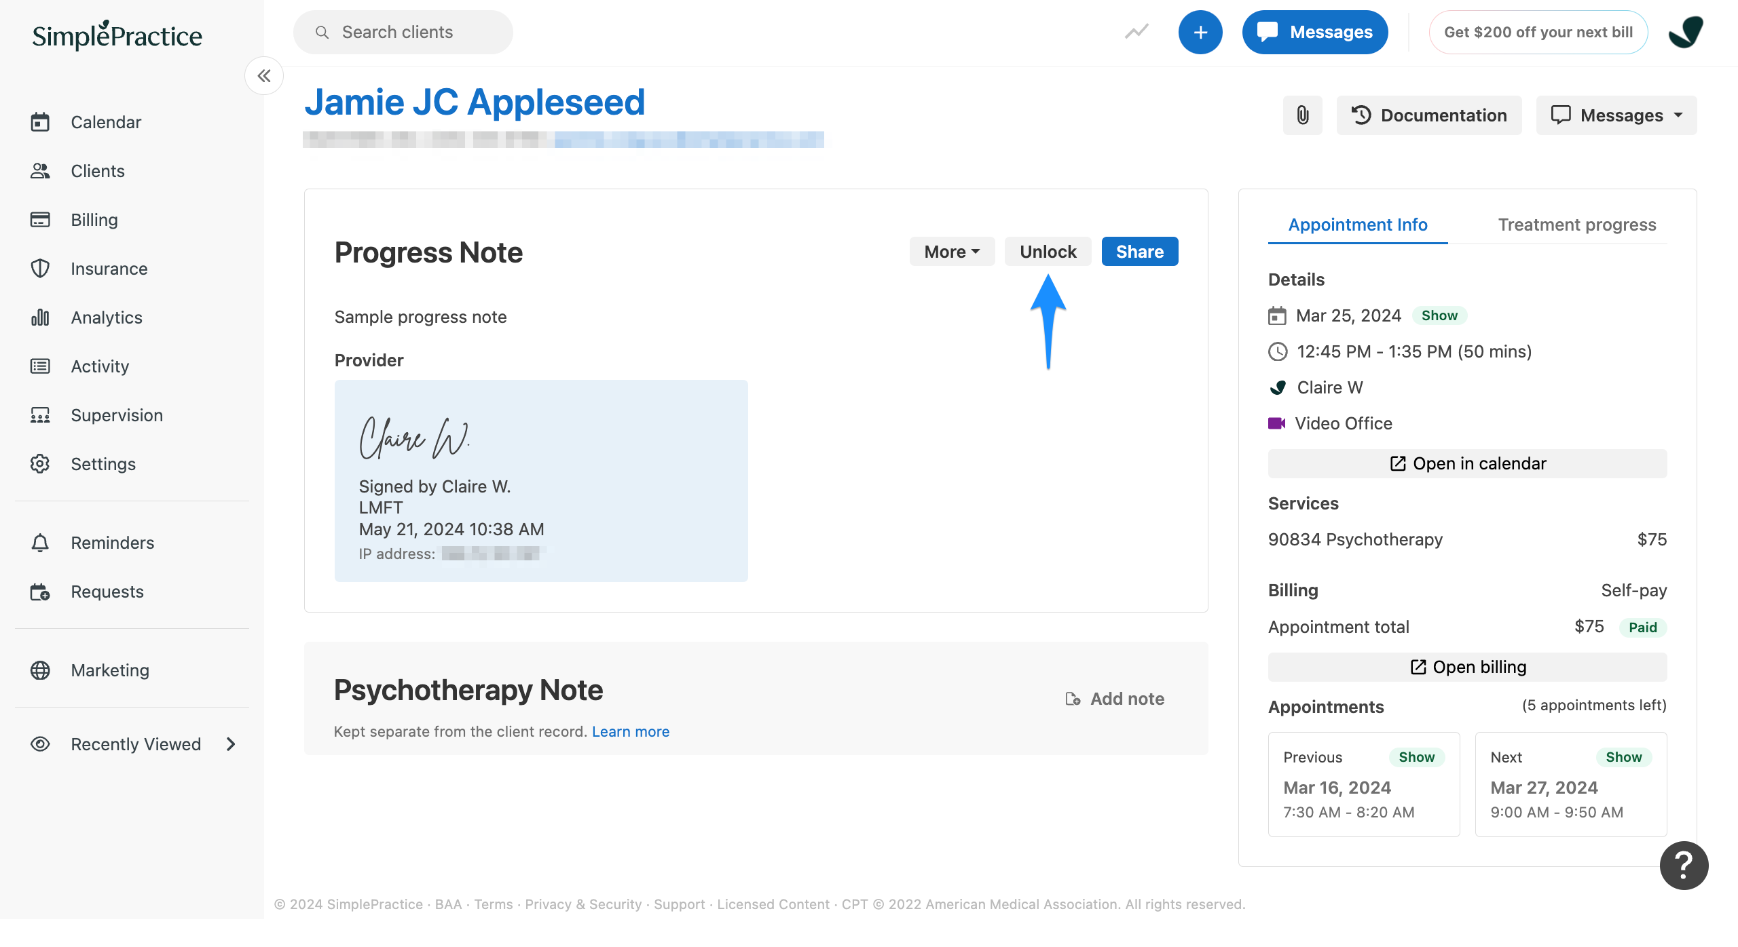Screen dimensions: 1738x947
Task: Click the Licensed Content footer link
Action: pyautogui.click(x=773, y=904)
